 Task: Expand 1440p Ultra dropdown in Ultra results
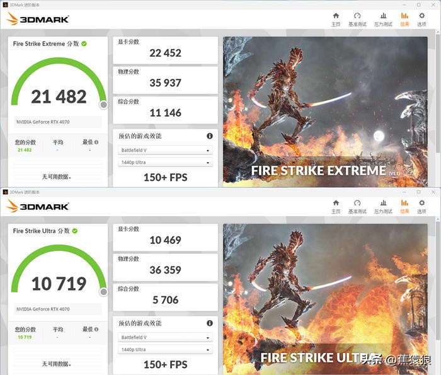(165, 349)
